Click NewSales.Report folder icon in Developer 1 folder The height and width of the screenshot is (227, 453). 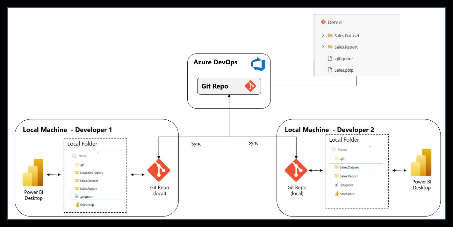coord(77,173)
